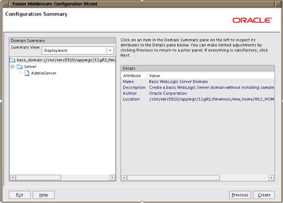The image size is (283, 203).
Task: Select the Name attribute cell
Action: pyautogui.click(x=128, y=82)
